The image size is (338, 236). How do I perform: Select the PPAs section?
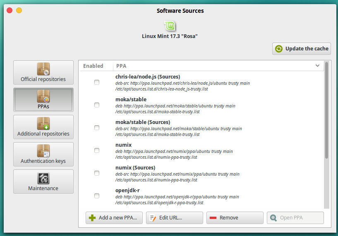point(43,100)
